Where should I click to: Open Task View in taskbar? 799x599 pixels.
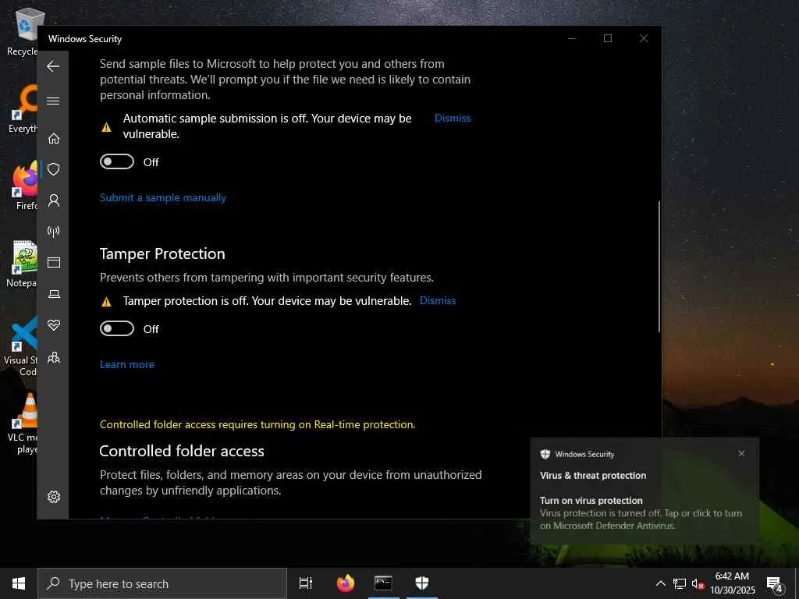click(x=305, y=583)
